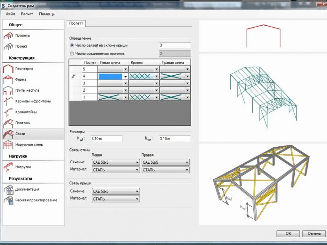This screenshot has width=327, height=245.
Task: Click the red frame preview thumbnail
Action: click(263, 36)
